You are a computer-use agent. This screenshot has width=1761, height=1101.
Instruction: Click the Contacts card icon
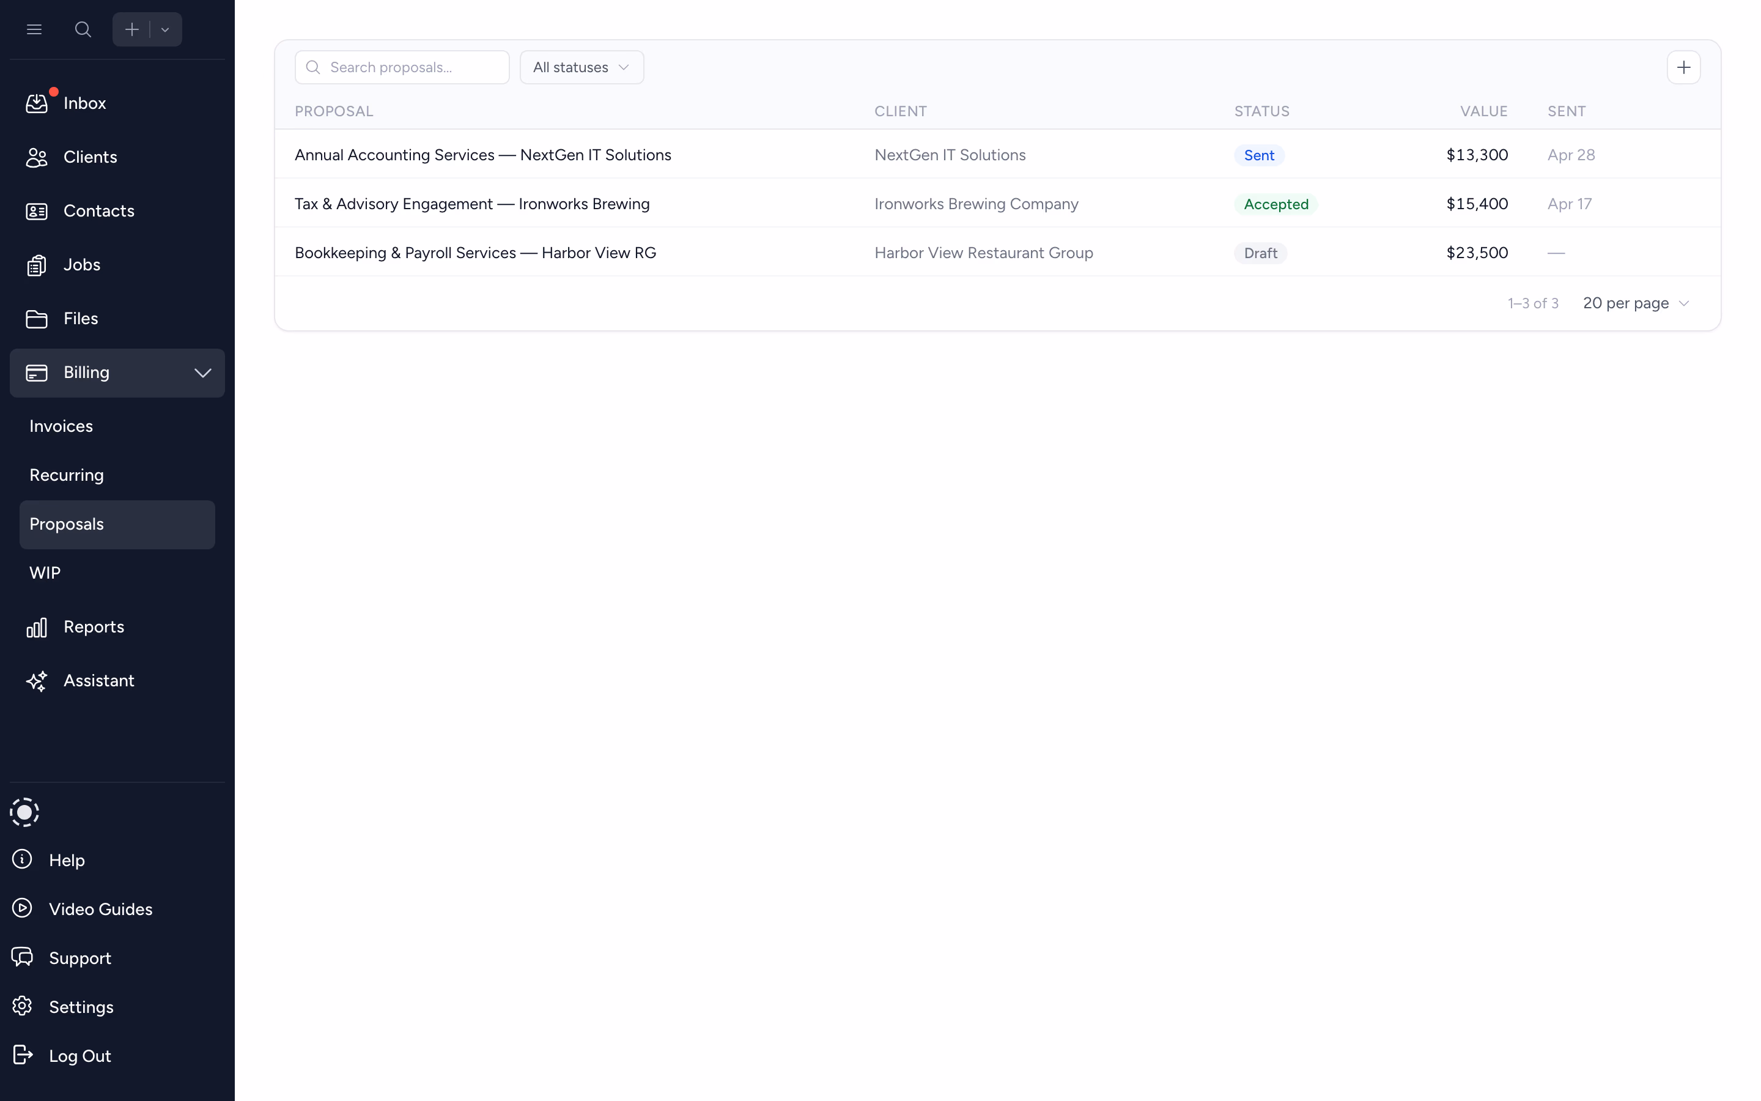pos(37,211)
